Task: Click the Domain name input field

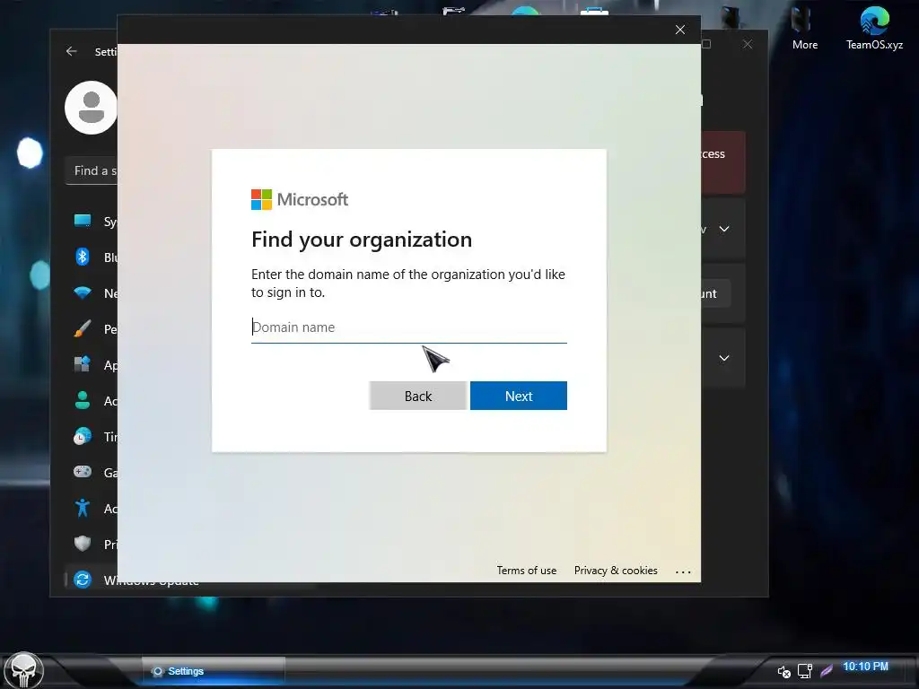Action: tap(409, 327)
